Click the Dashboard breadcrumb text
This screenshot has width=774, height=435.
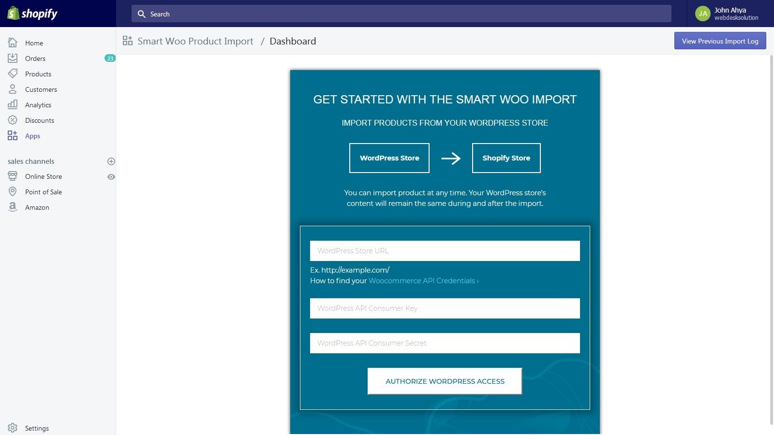pos(293,41)
